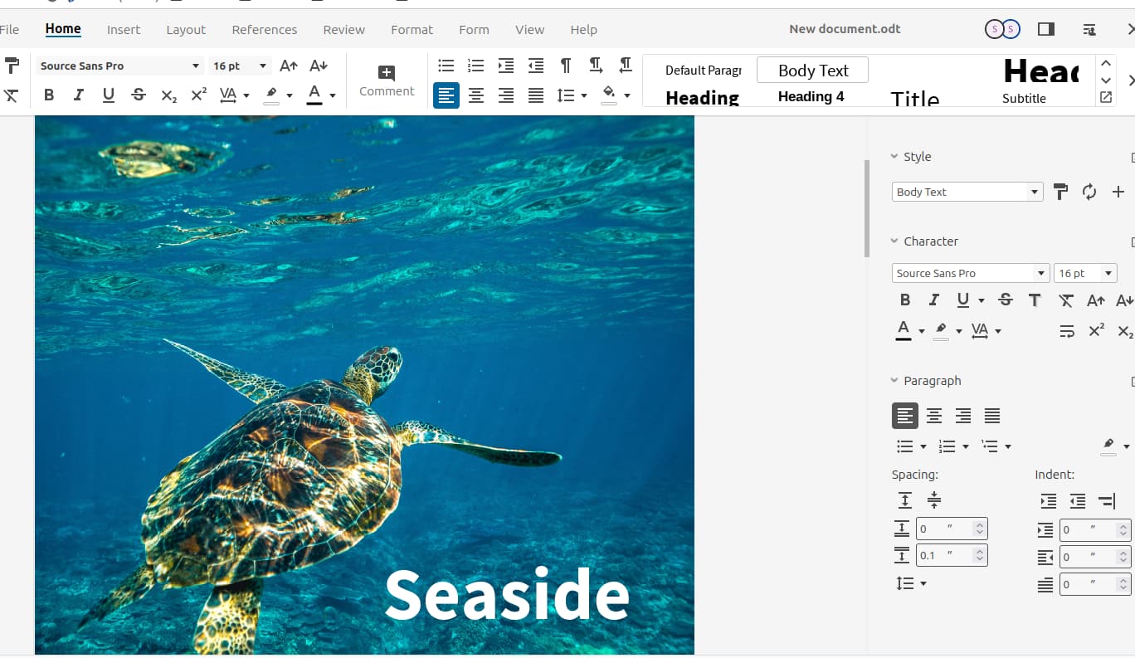Justify text from the ribbon
This screenshot has height=658, width=1135.
536,95
